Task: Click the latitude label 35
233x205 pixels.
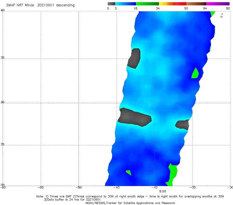Action: click(3, 57)
